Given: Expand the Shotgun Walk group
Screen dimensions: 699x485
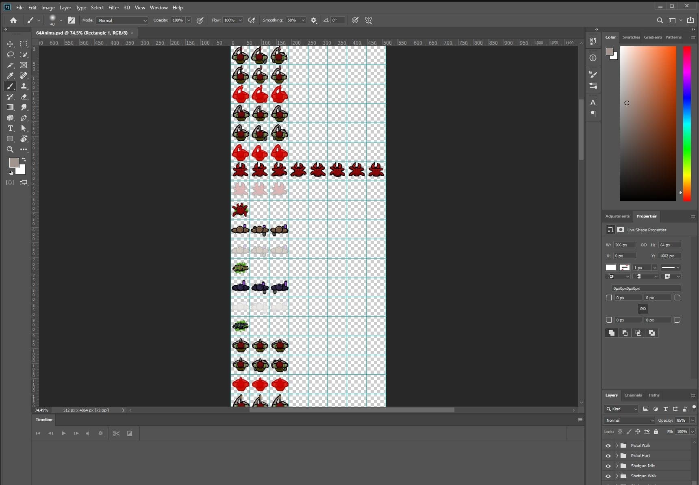Looking at the screenshot, I should pyautogui.click(x=617, y=476).
